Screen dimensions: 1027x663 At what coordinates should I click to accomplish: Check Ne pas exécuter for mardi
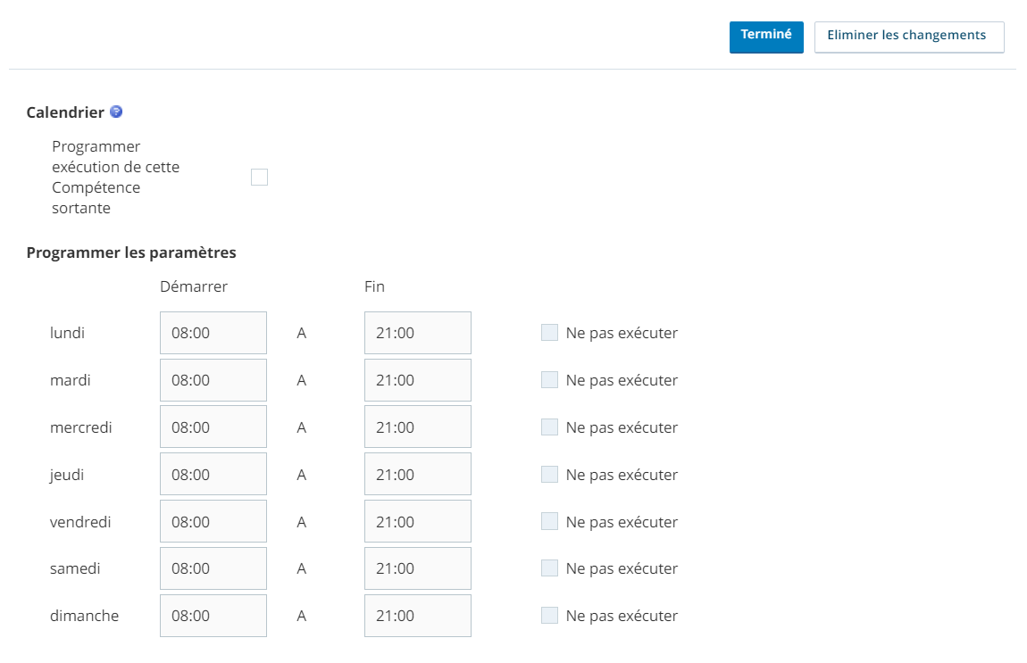coord(549,379)
